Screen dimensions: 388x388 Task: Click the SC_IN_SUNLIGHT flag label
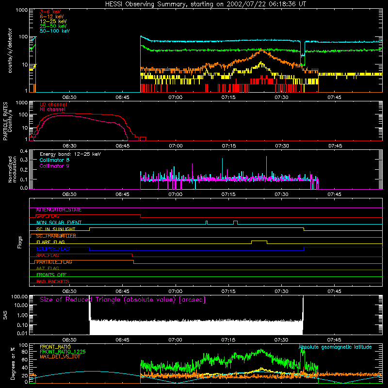pos(56,229)
